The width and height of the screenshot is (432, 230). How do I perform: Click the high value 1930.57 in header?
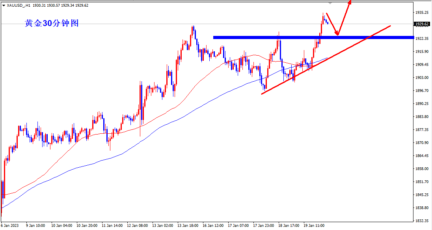pos(54,5)
